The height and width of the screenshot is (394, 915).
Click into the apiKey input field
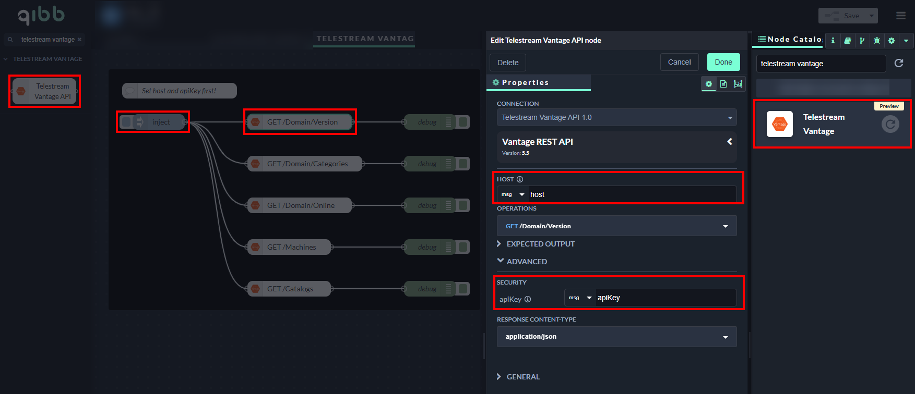click(665, 298)
